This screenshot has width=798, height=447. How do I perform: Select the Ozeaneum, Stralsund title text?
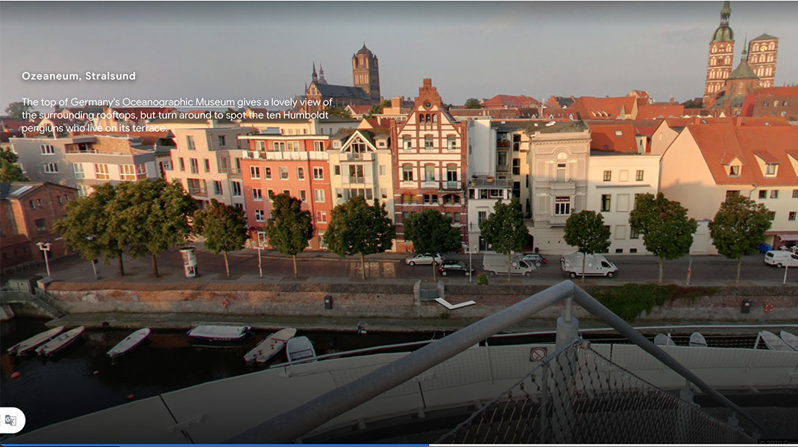(78, 75)
